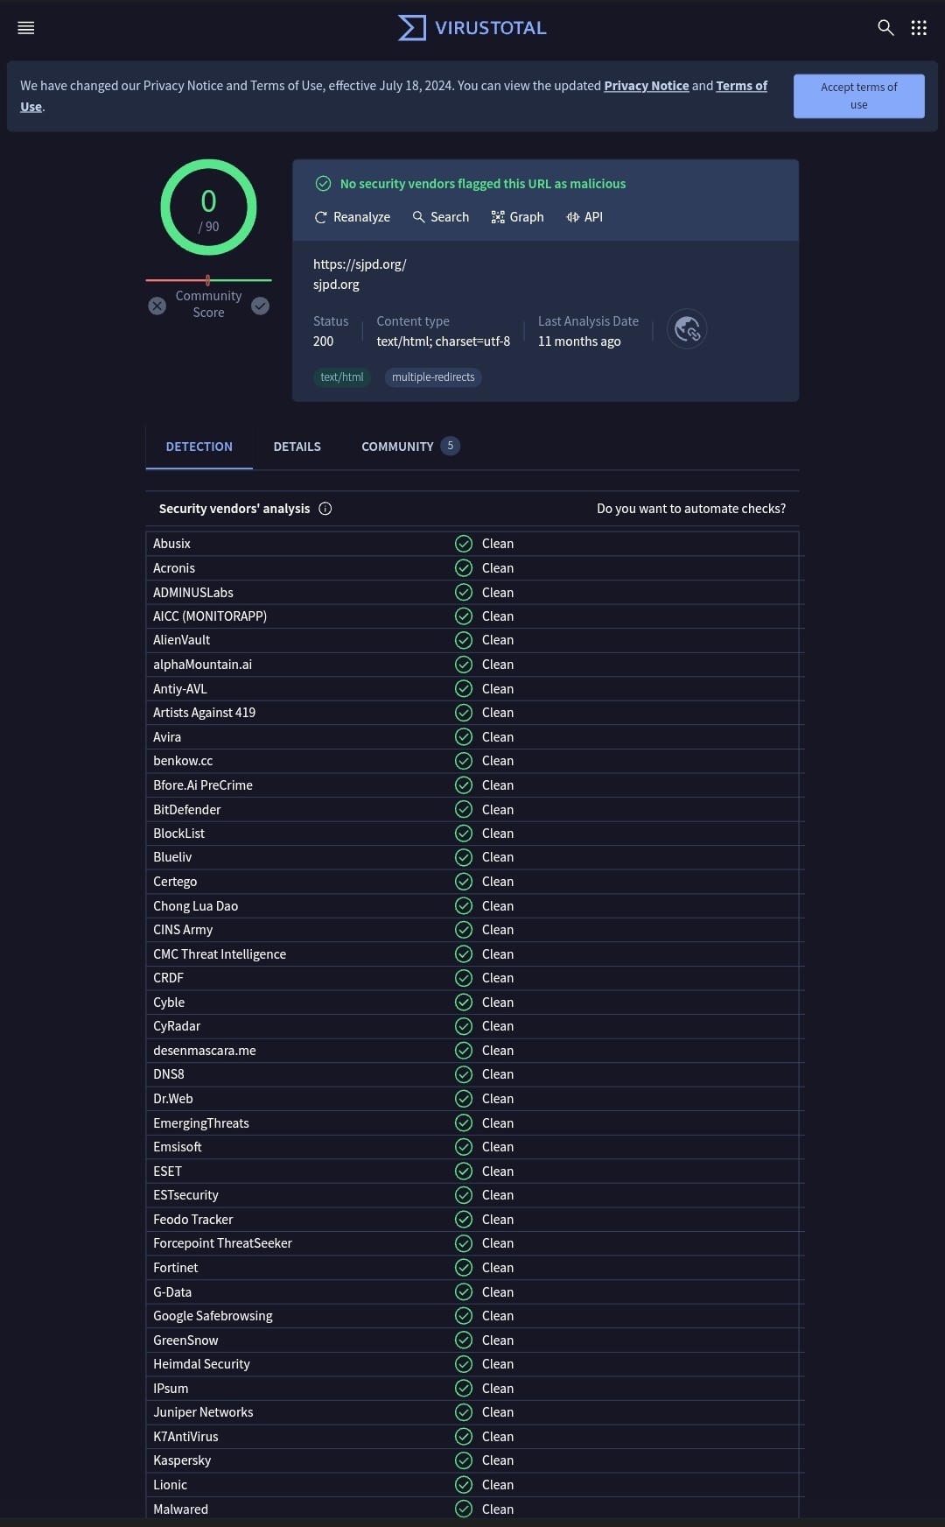
Task: Select the K7AntiVirus vendor name
Action: point(185,1437)
